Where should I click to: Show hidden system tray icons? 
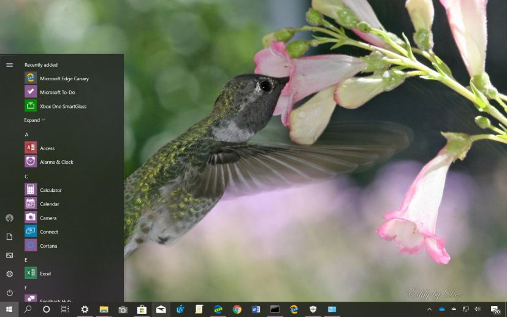(x=429, y=309)
